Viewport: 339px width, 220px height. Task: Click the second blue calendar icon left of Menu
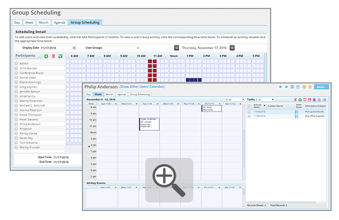coord(298,87)
